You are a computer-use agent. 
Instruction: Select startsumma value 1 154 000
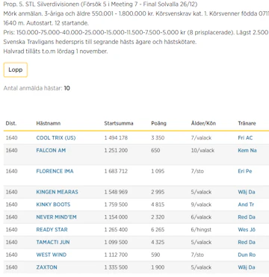click(116, 217)
